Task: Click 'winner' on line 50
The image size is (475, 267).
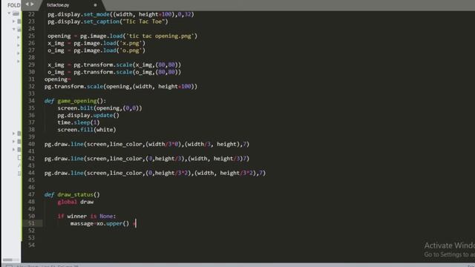Action: 77,216
